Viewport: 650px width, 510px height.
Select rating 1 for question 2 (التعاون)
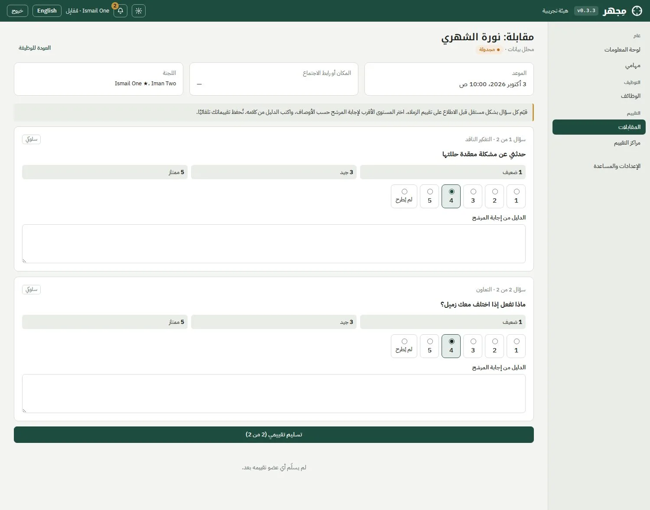[x=516, y=346]
